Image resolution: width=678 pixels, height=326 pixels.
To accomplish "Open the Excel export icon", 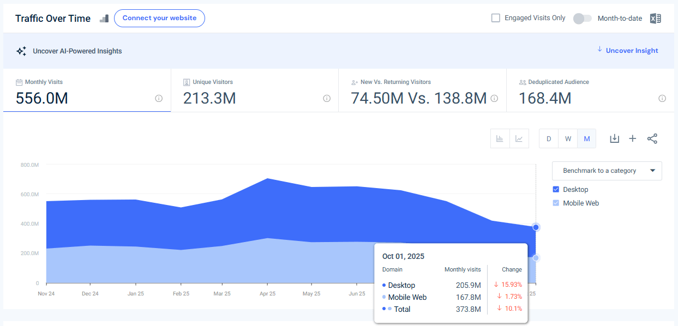I will pos(655,18).
